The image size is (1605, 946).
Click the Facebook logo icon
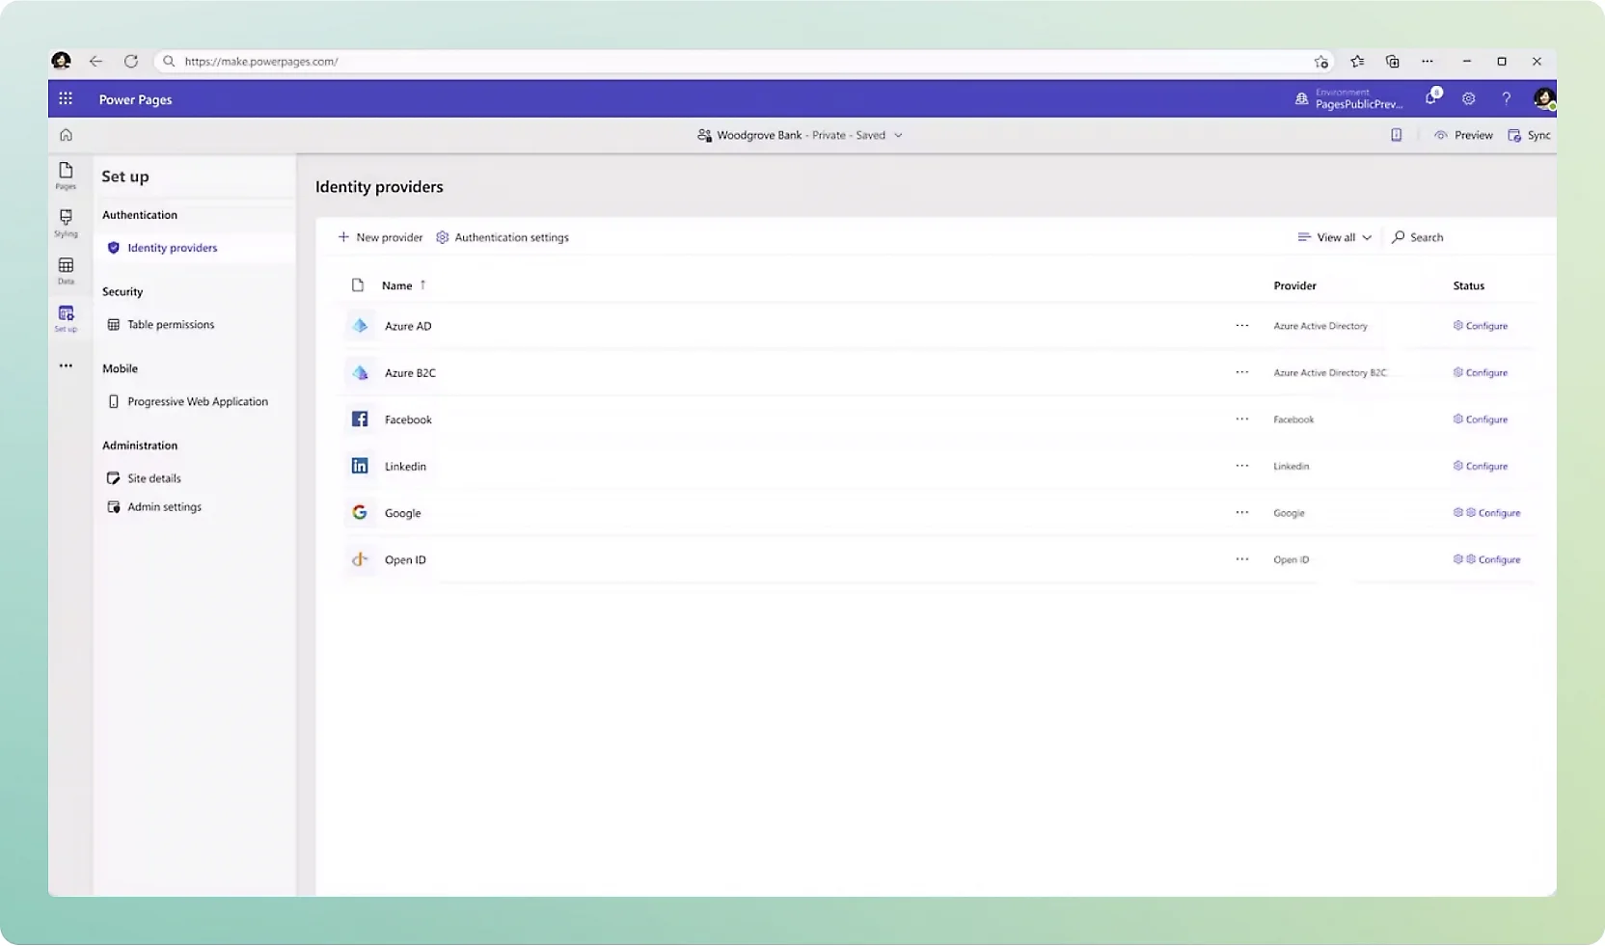pyautogui.click(x=360, y=419)
